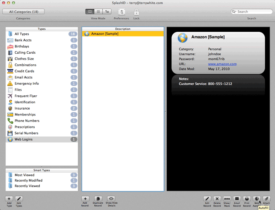Click the Add Type plus icon
The width and height of the screenshot is (275, 210).
[9, 199]
